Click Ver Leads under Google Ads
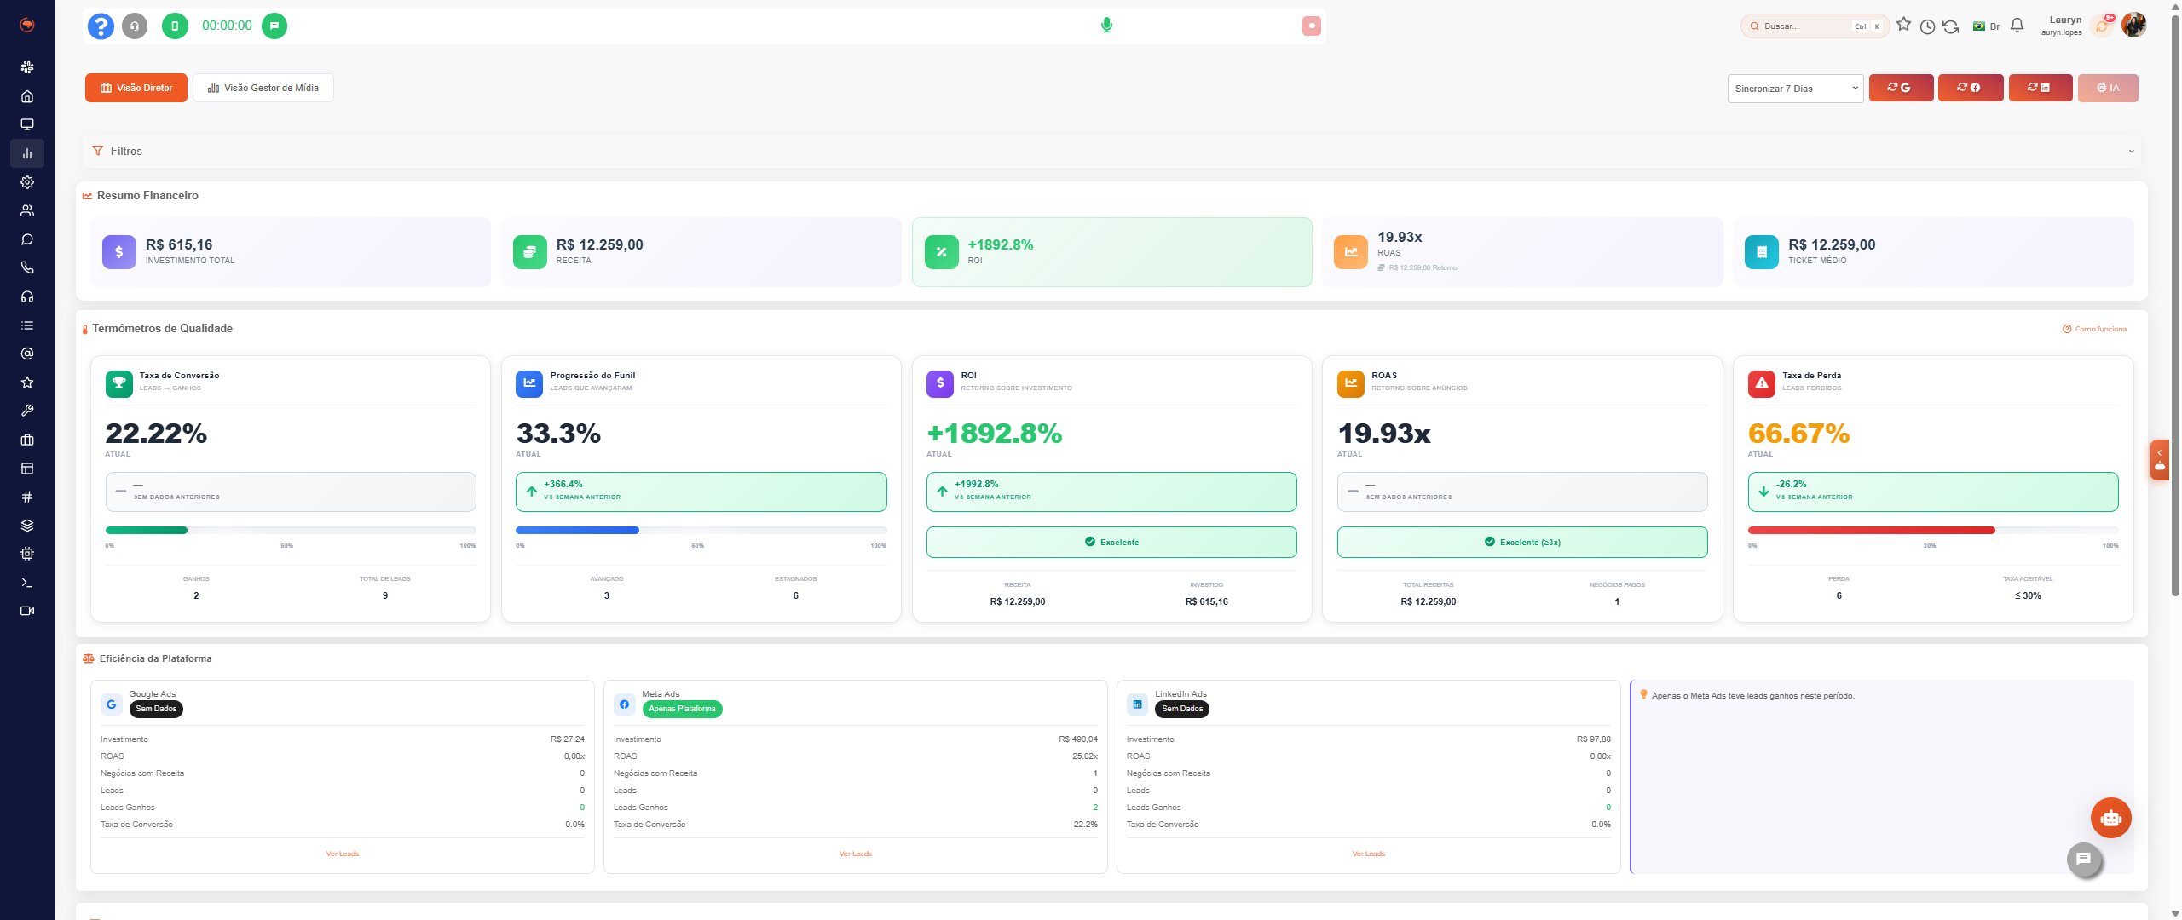 click(343, 854)
